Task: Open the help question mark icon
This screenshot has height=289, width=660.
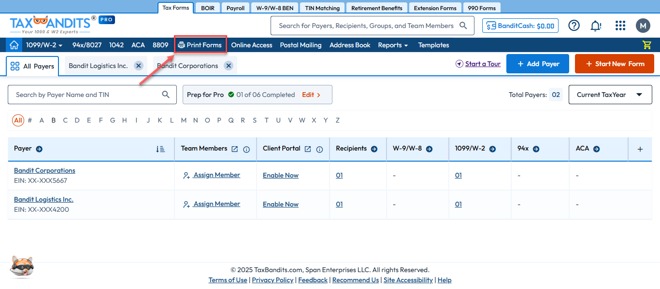Action: (x=574, y=26)
